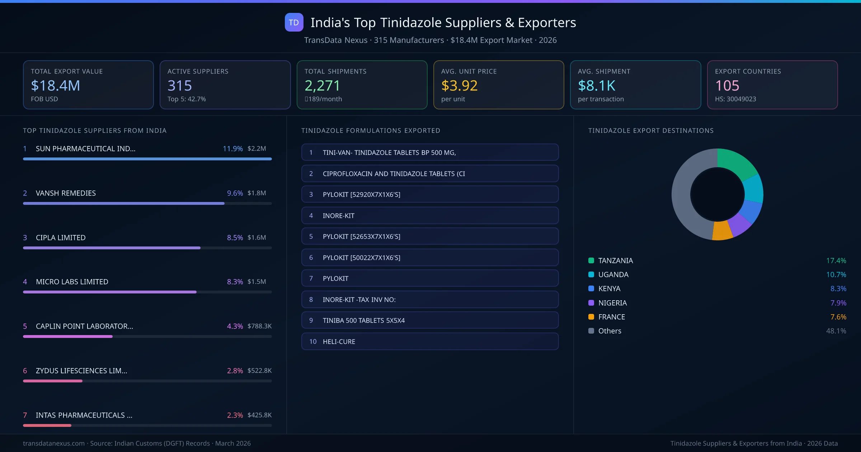This screenshot has width=861, height=452.
Task: Select the Avg. Shipment card showing $8.1K
Action: (636, 85)
